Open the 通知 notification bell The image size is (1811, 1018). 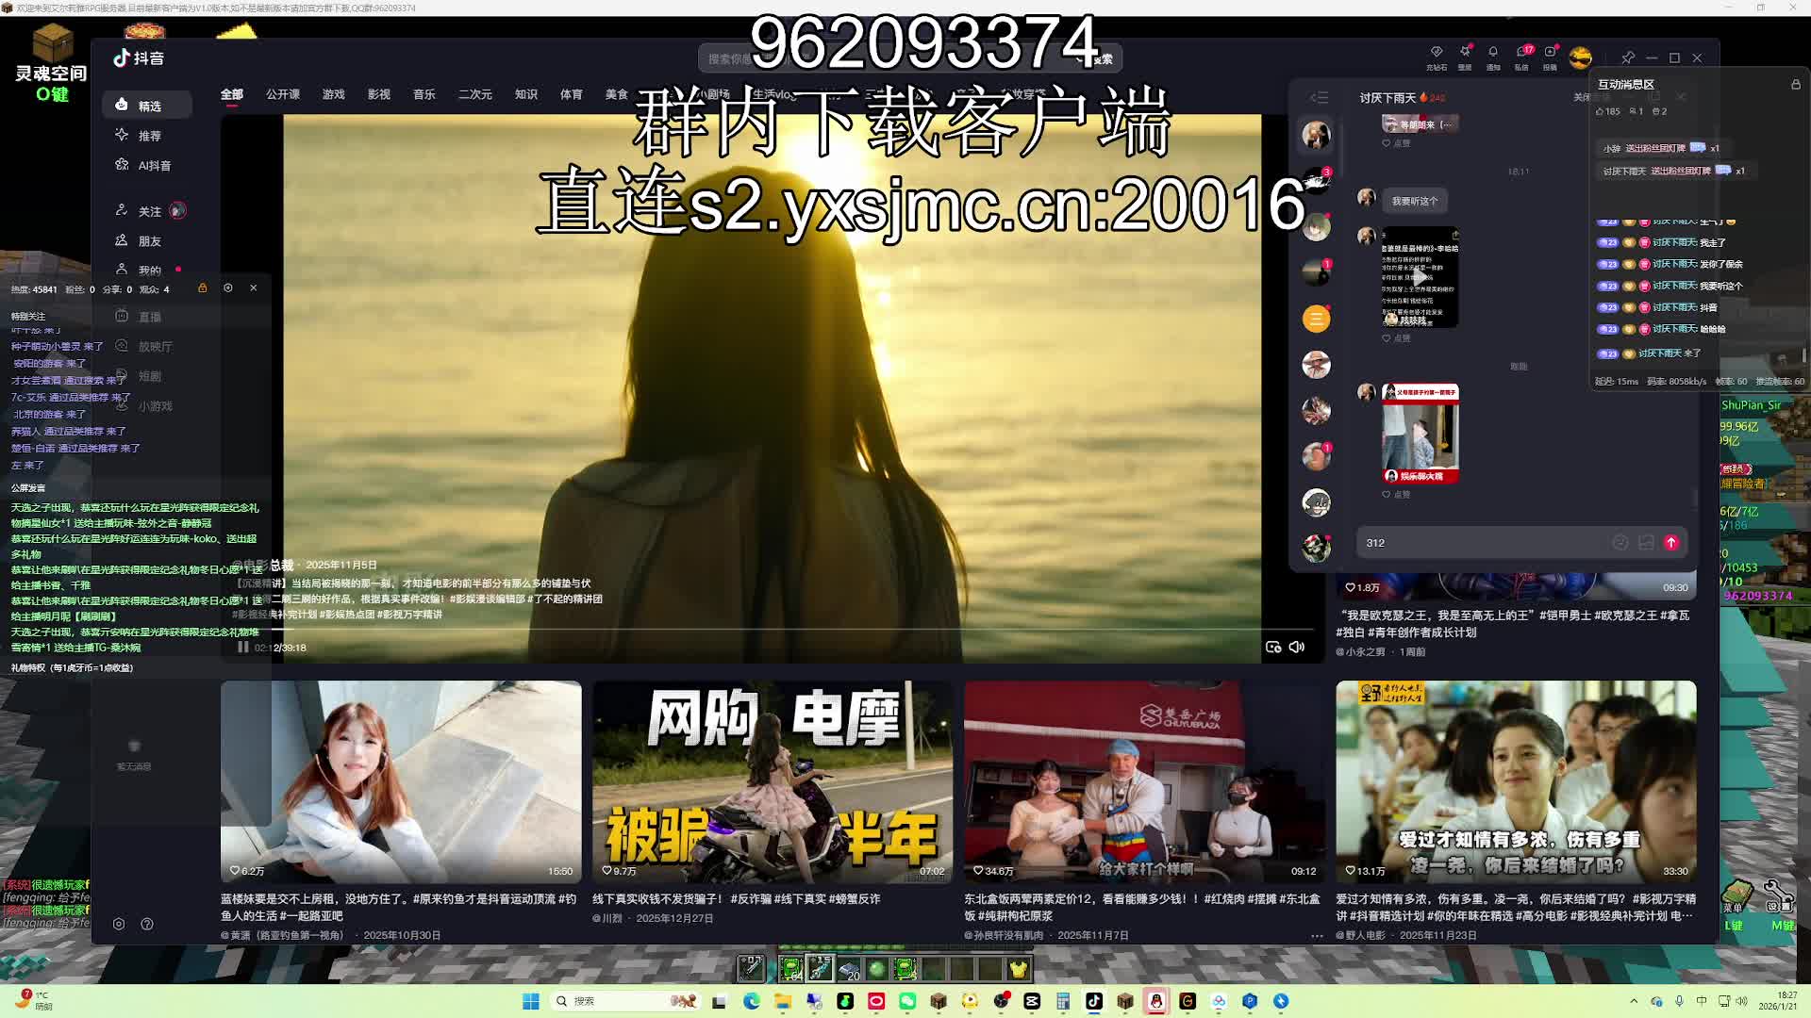[1493, 53]
